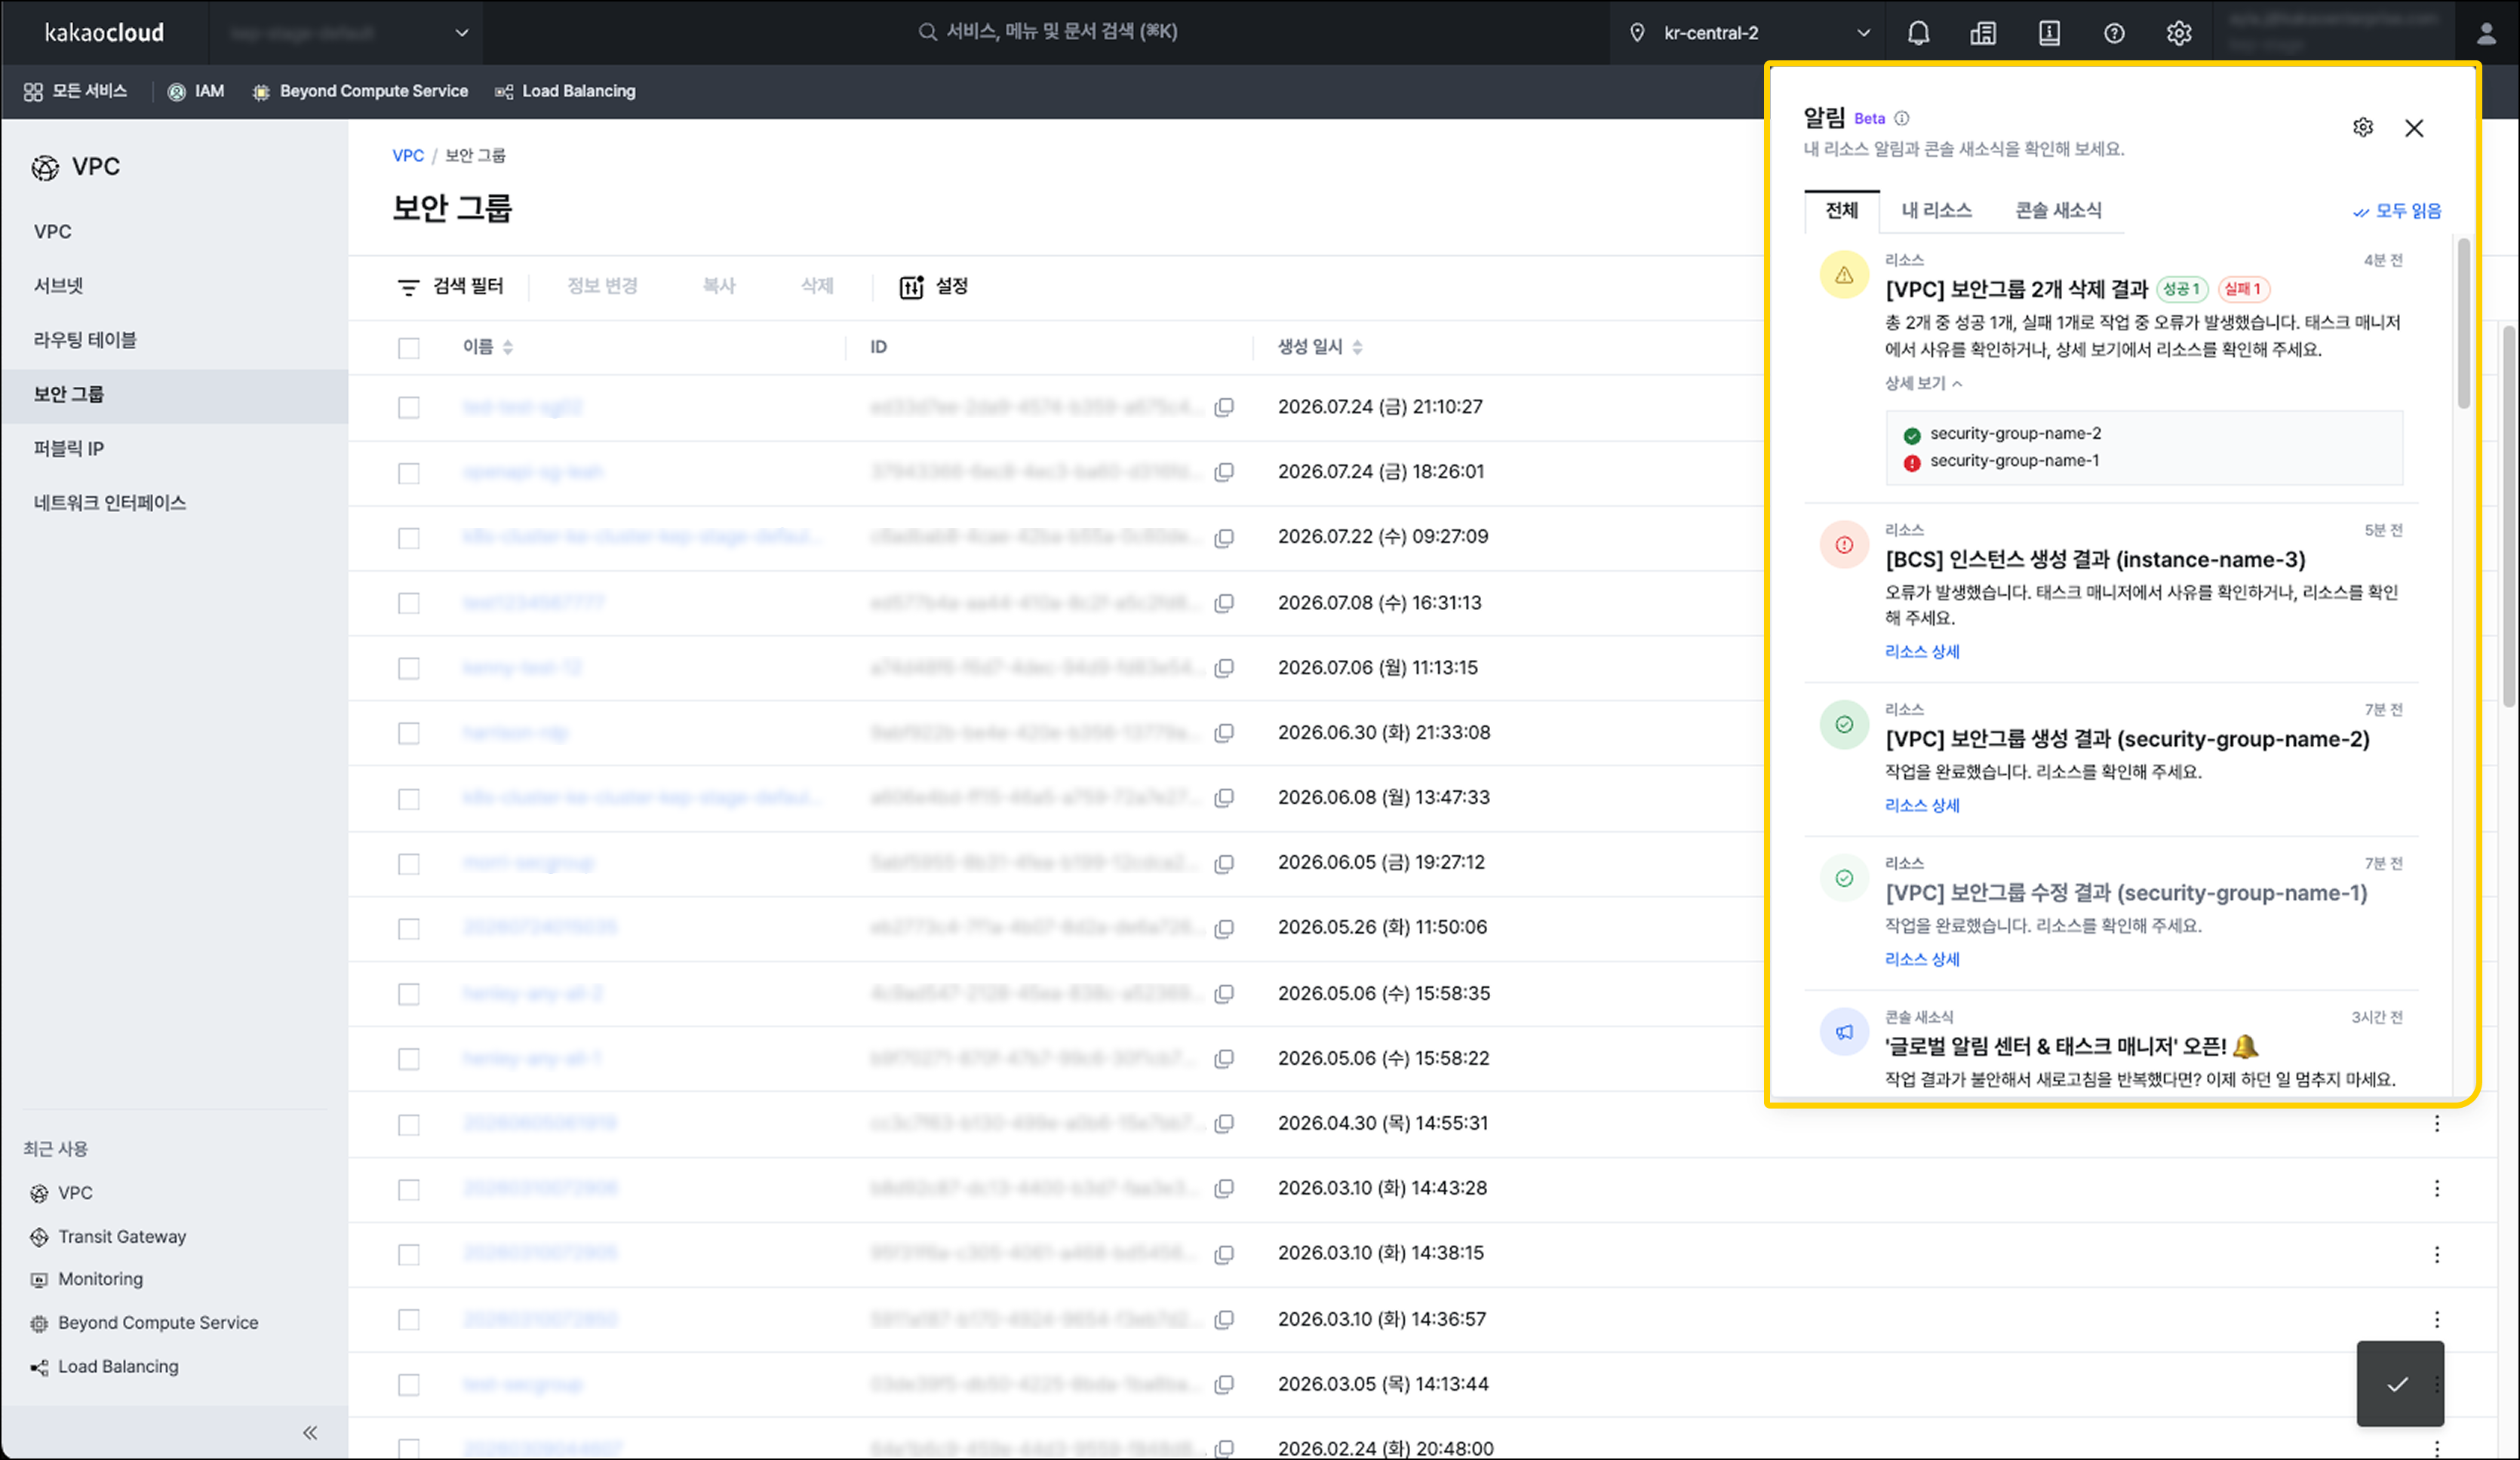Sort the table by 이름 column
Image resolution: width=2520 pixels, height=1460 pixels.
click(x=488, y=347)
